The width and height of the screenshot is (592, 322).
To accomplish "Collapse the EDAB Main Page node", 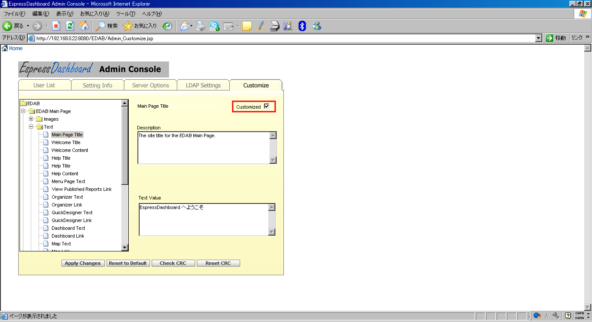I will [23, 111].
